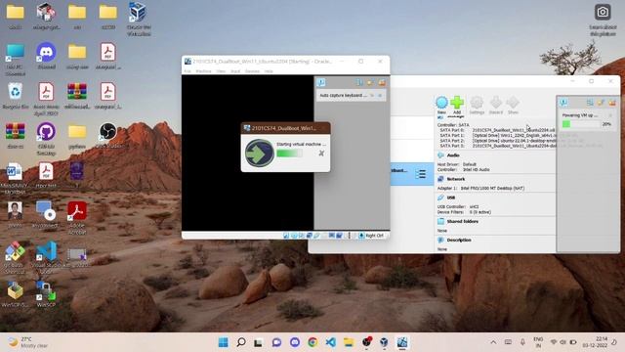
Task: Open the View menu in VM window
Action: coord(221,71)
